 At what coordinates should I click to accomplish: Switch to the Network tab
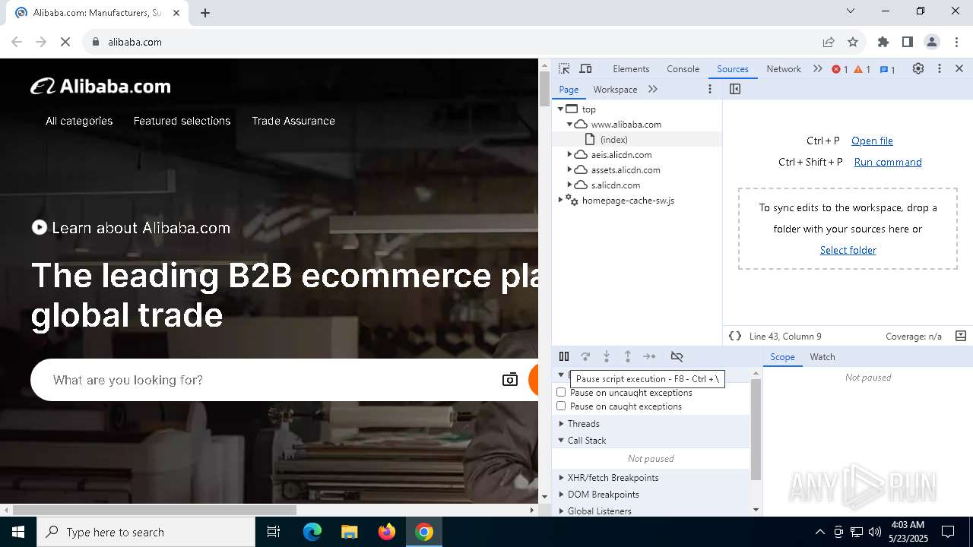(x=783, y=69)
